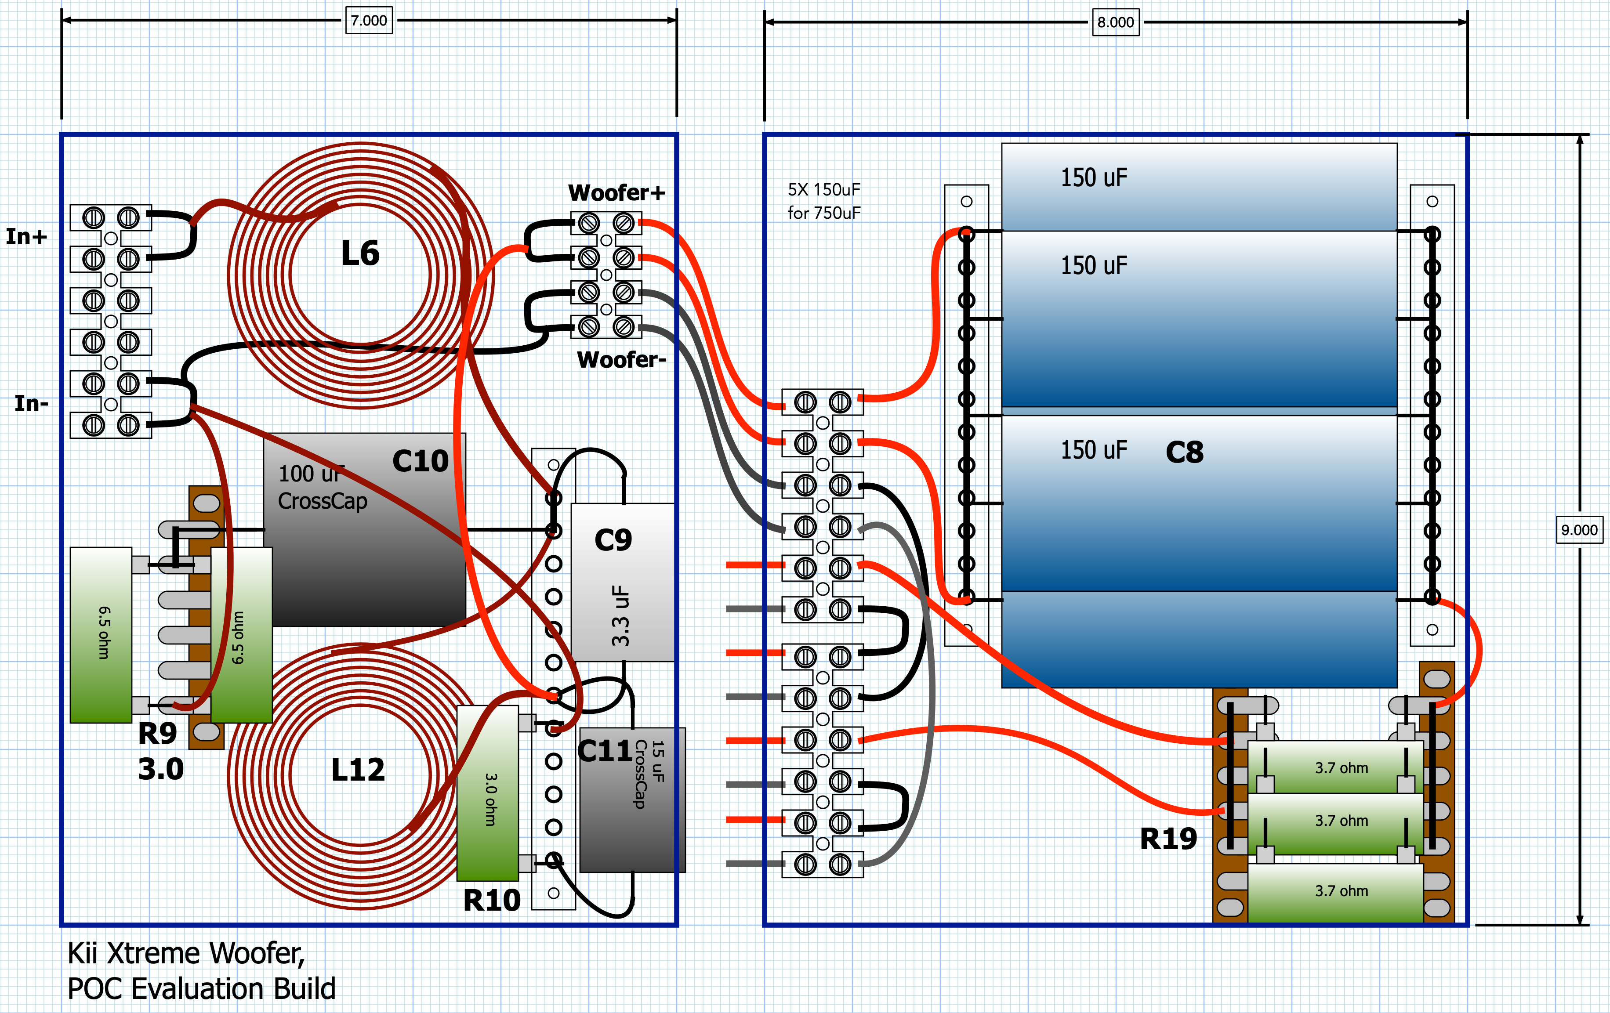The height and width of the screenshot is (1013, 1610).
Task: Select the C10 capacitor label
Action: click(421, 461)
